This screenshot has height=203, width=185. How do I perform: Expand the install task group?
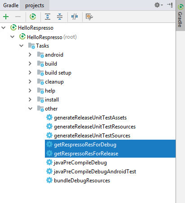tap(30, 100)
